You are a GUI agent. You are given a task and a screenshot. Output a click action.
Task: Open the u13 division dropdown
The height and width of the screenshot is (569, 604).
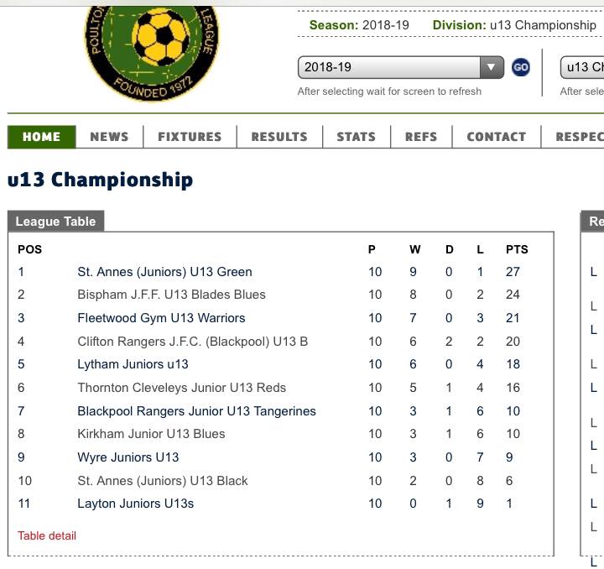[582, 67]
